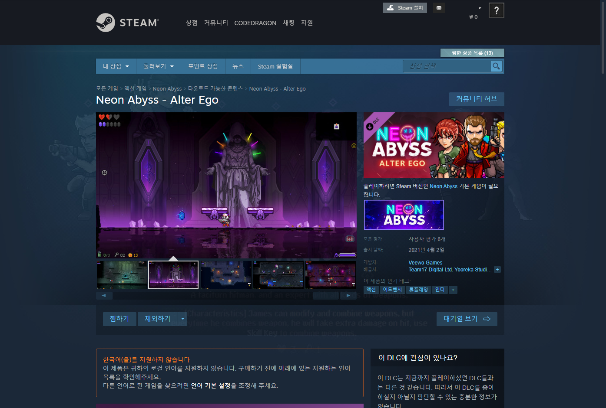Click 2021년 4월 2일 release date text
Viewport: 606px width, 408px height.
click(427, 250)
